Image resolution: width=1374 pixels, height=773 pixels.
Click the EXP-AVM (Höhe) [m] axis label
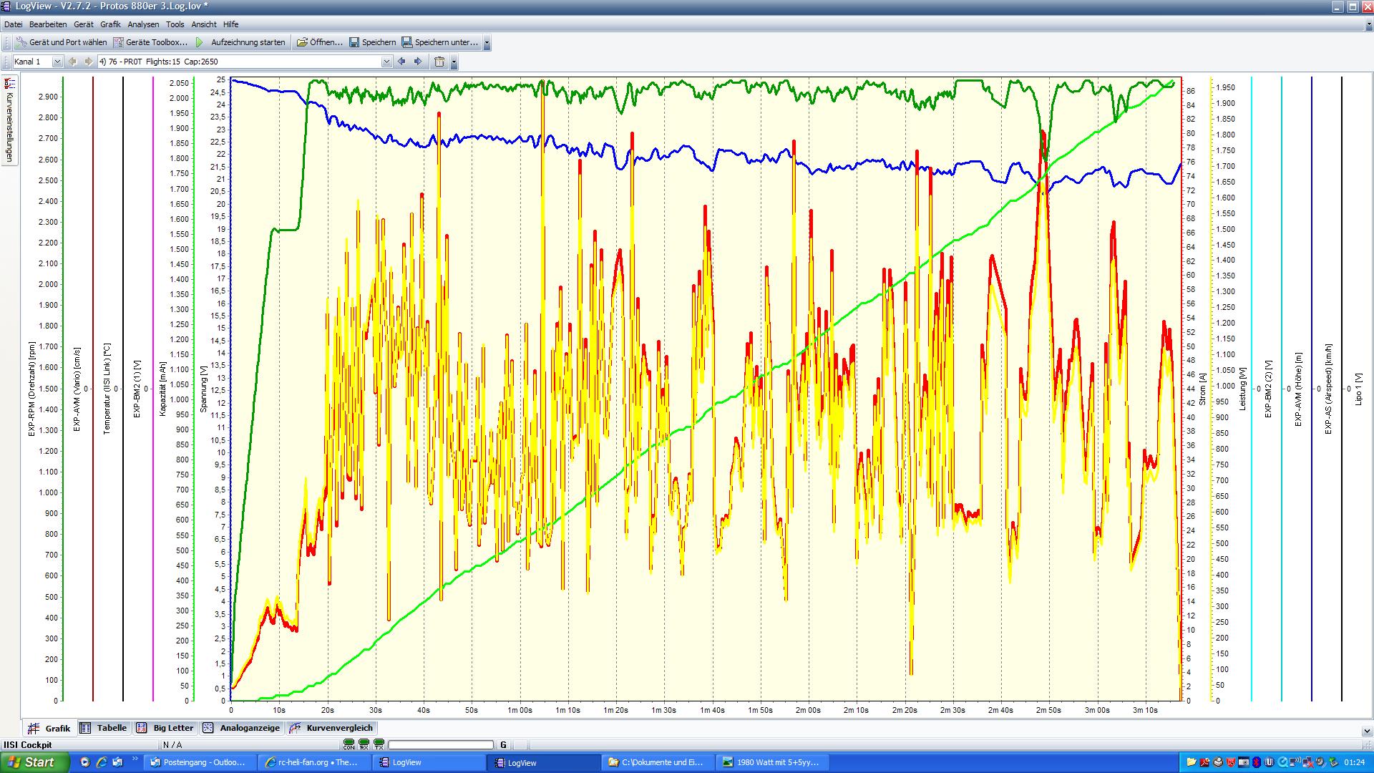pyautogui.click(x=1298, y=389)
